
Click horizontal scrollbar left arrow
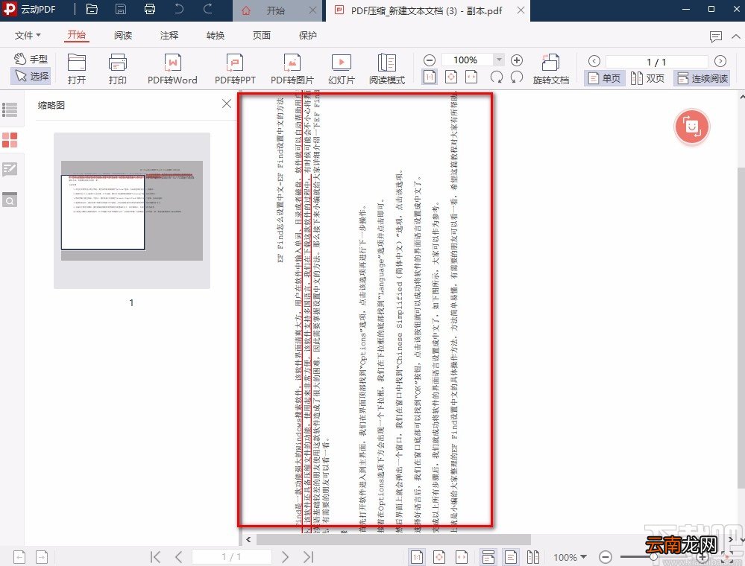248,539
